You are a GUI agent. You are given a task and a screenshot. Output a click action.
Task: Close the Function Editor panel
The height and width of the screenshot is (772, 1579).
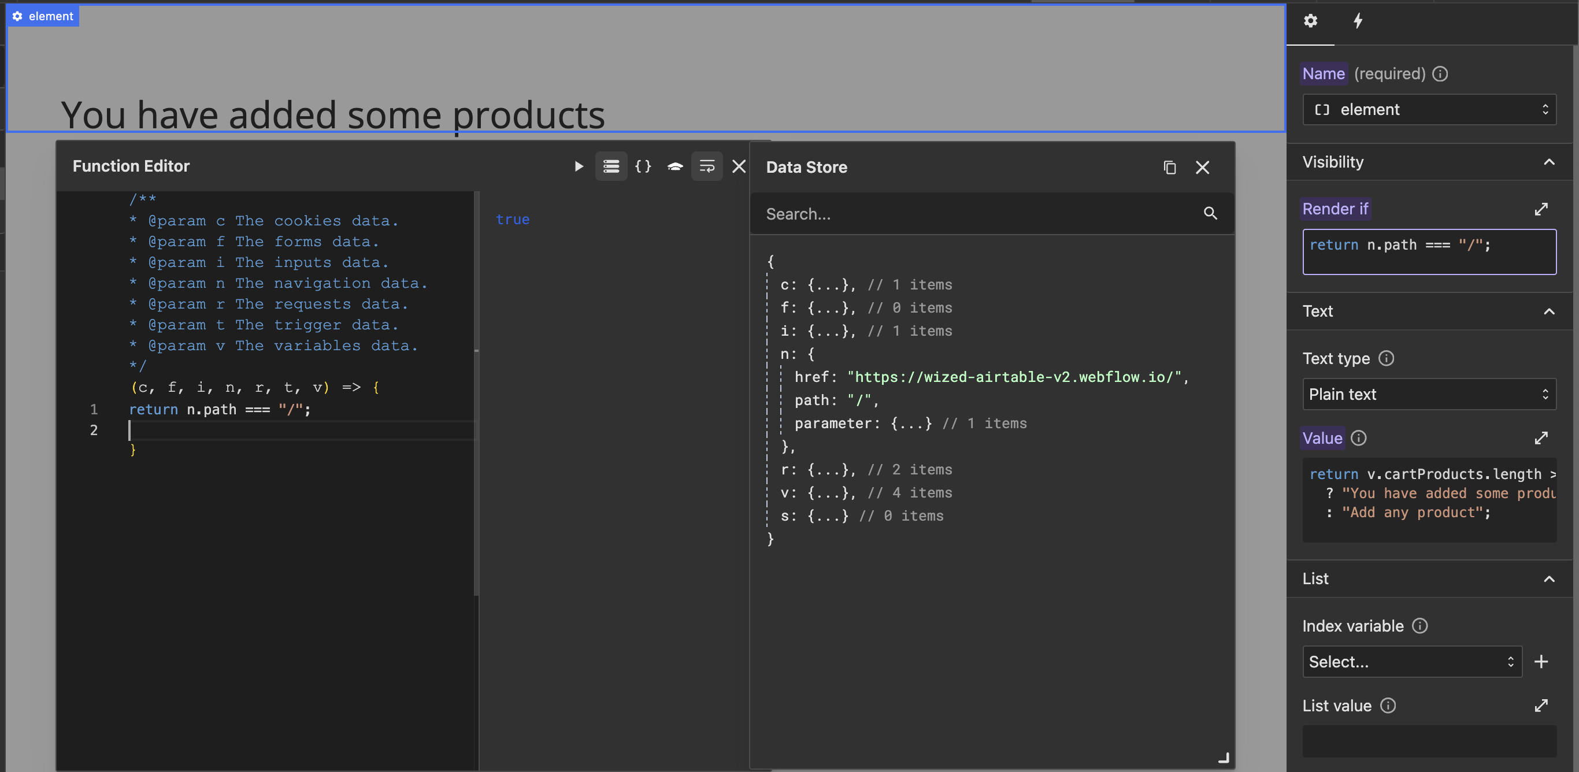tap(739, 166)
